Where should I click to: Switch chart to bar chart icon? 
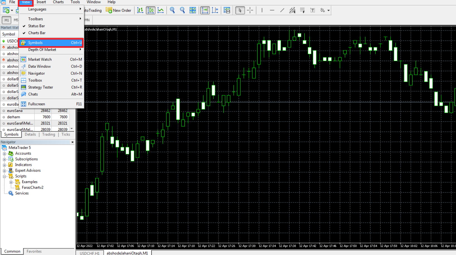pyautogui.click(x=140, y=10)
